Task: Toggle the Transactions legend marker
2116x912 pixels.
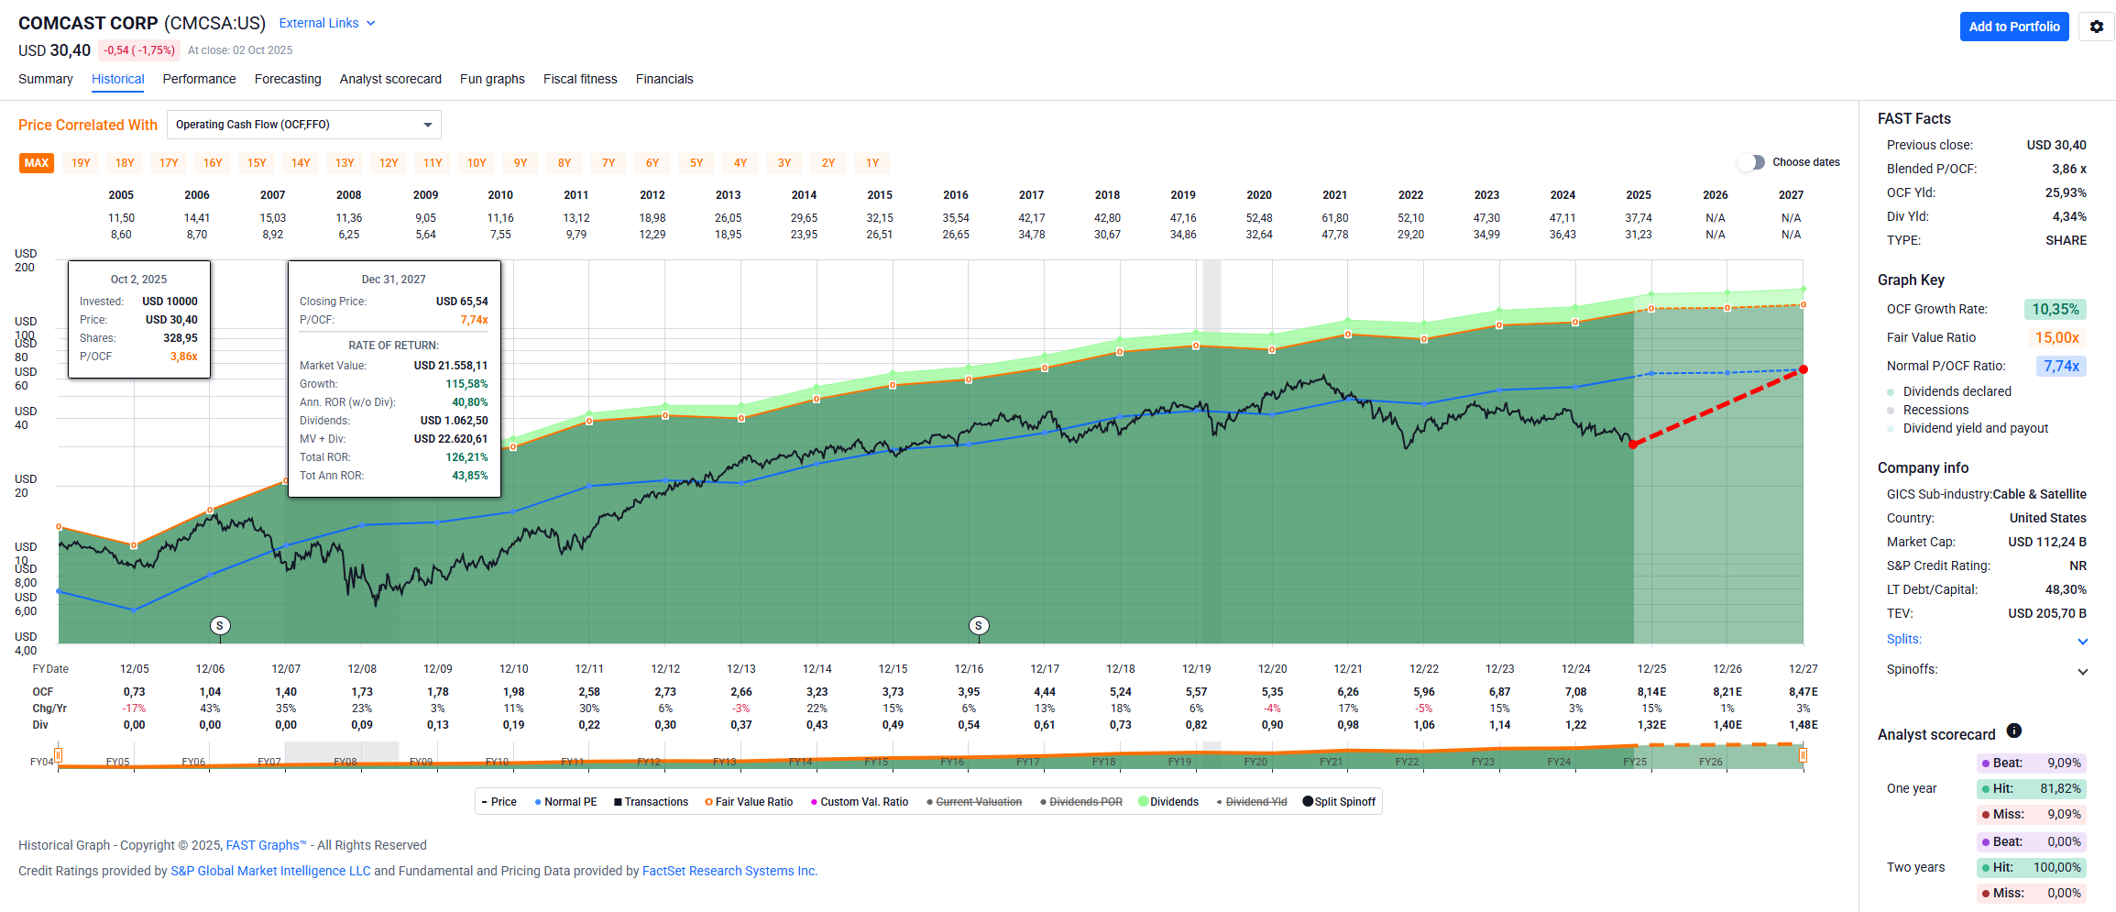Action: [x=618, y=802]
